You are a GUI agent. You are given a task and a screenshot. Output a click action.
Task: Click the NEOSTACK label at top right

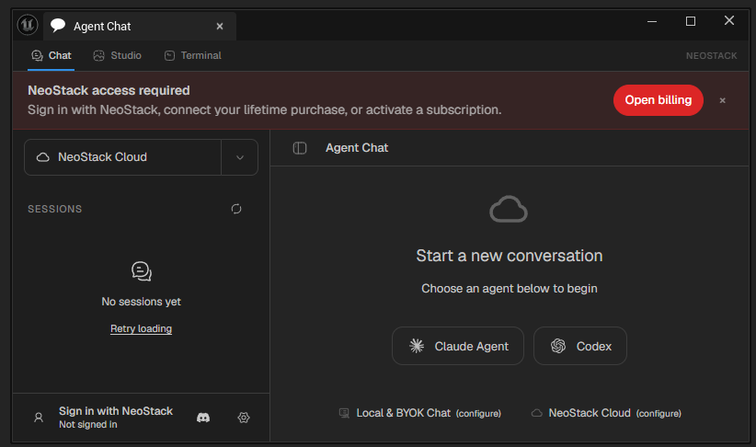coord(711,56)
